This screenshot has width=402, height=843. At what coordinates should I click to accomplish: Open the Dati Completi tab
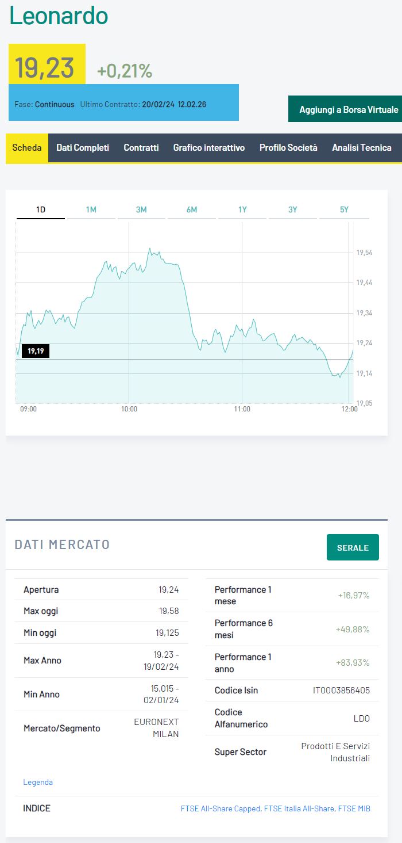click(x=83, y=148)
